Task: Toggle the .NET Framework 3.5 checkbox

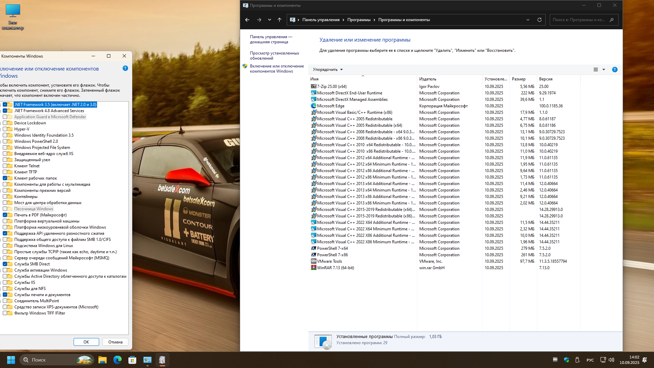Action: pos(5,105)
